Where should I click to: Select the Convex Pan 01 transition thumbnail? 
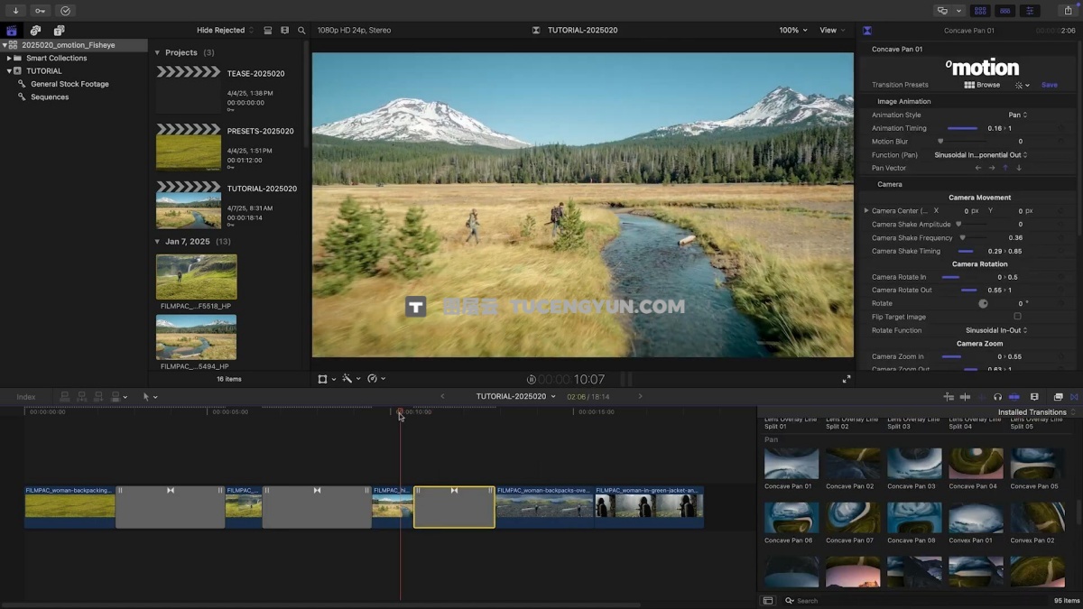976,518
